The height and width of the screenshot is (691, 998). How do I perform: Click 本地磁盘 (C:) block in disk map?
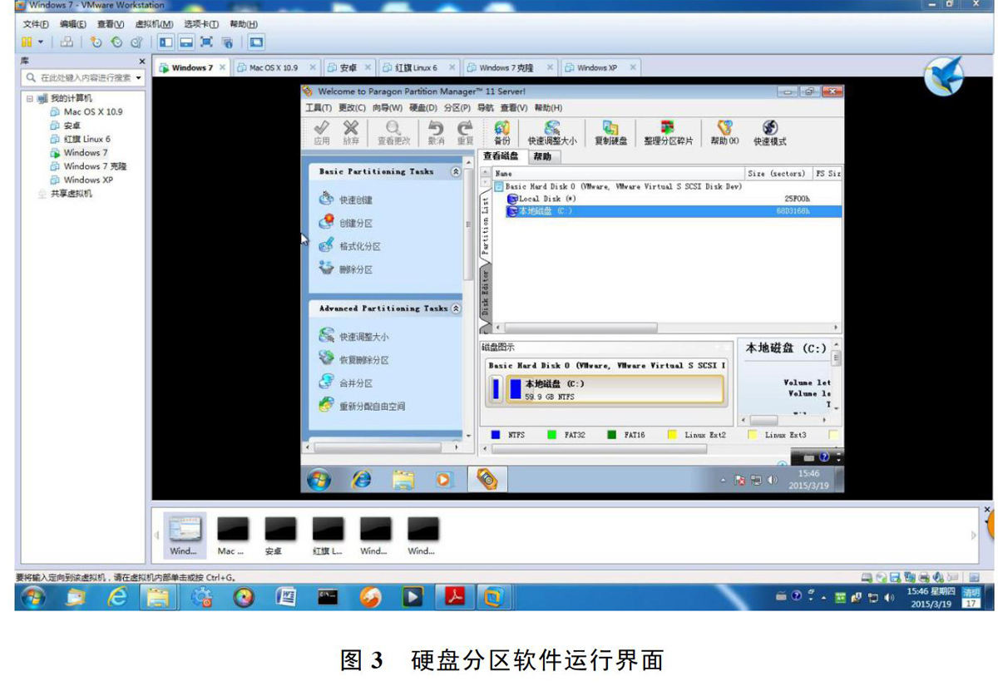614,389
